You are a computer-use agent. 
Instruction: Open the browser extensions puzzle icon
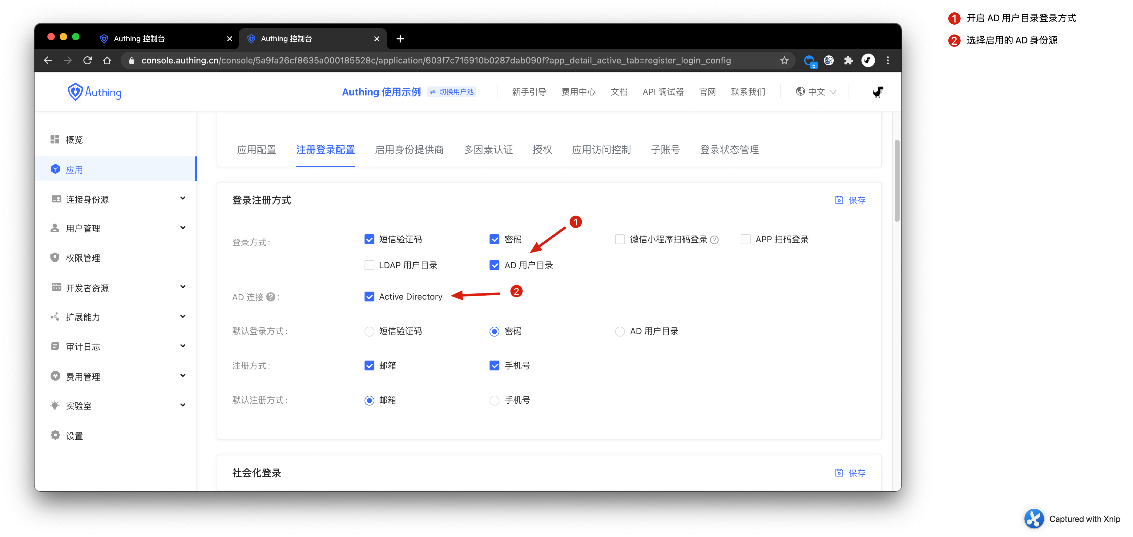point(848,61)
